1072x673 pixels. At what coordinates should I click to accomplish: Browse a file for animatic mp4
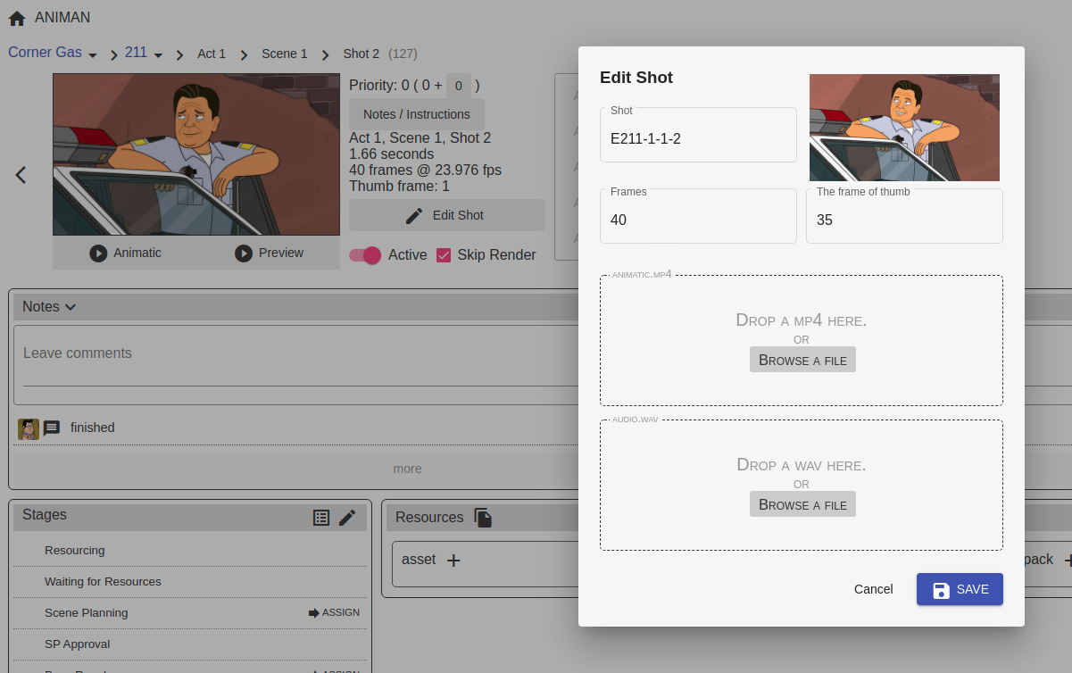click(802, 360)
